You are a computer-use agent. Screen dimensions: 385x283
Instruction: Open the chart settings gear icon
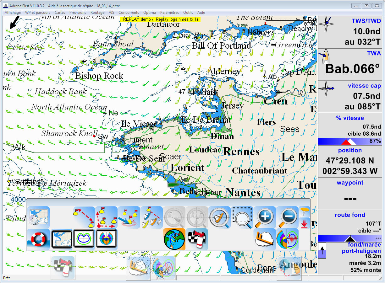(x=38, y=217)
